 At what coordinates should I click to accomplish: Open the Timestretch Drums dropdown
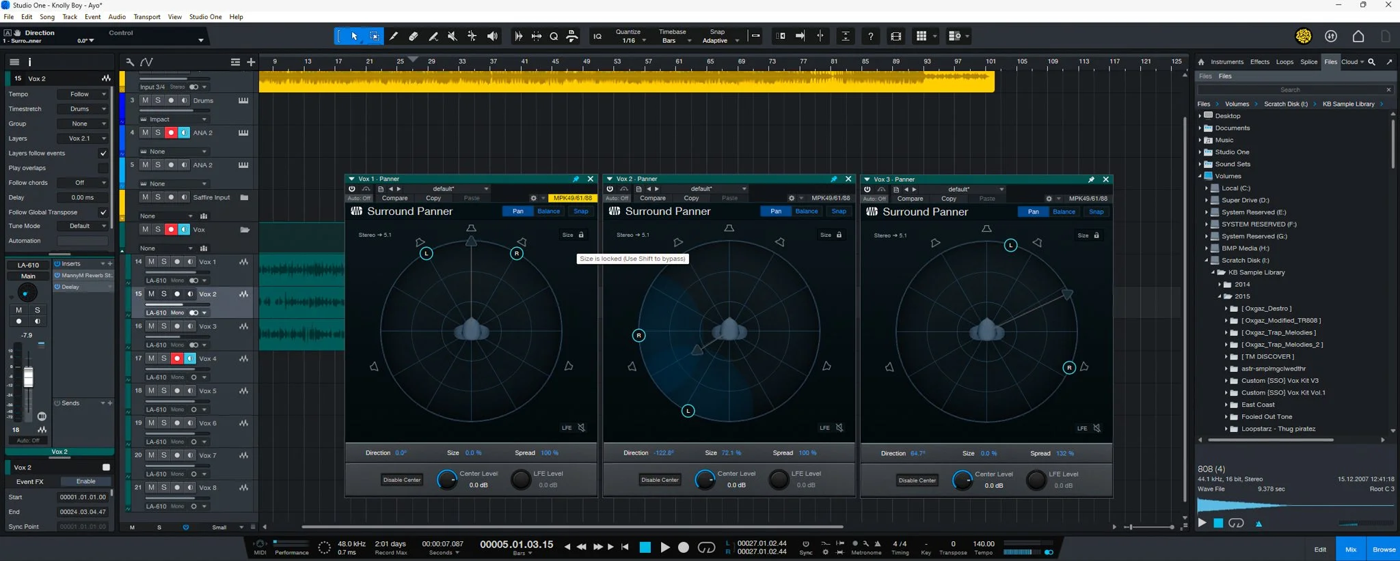point(82,109)
